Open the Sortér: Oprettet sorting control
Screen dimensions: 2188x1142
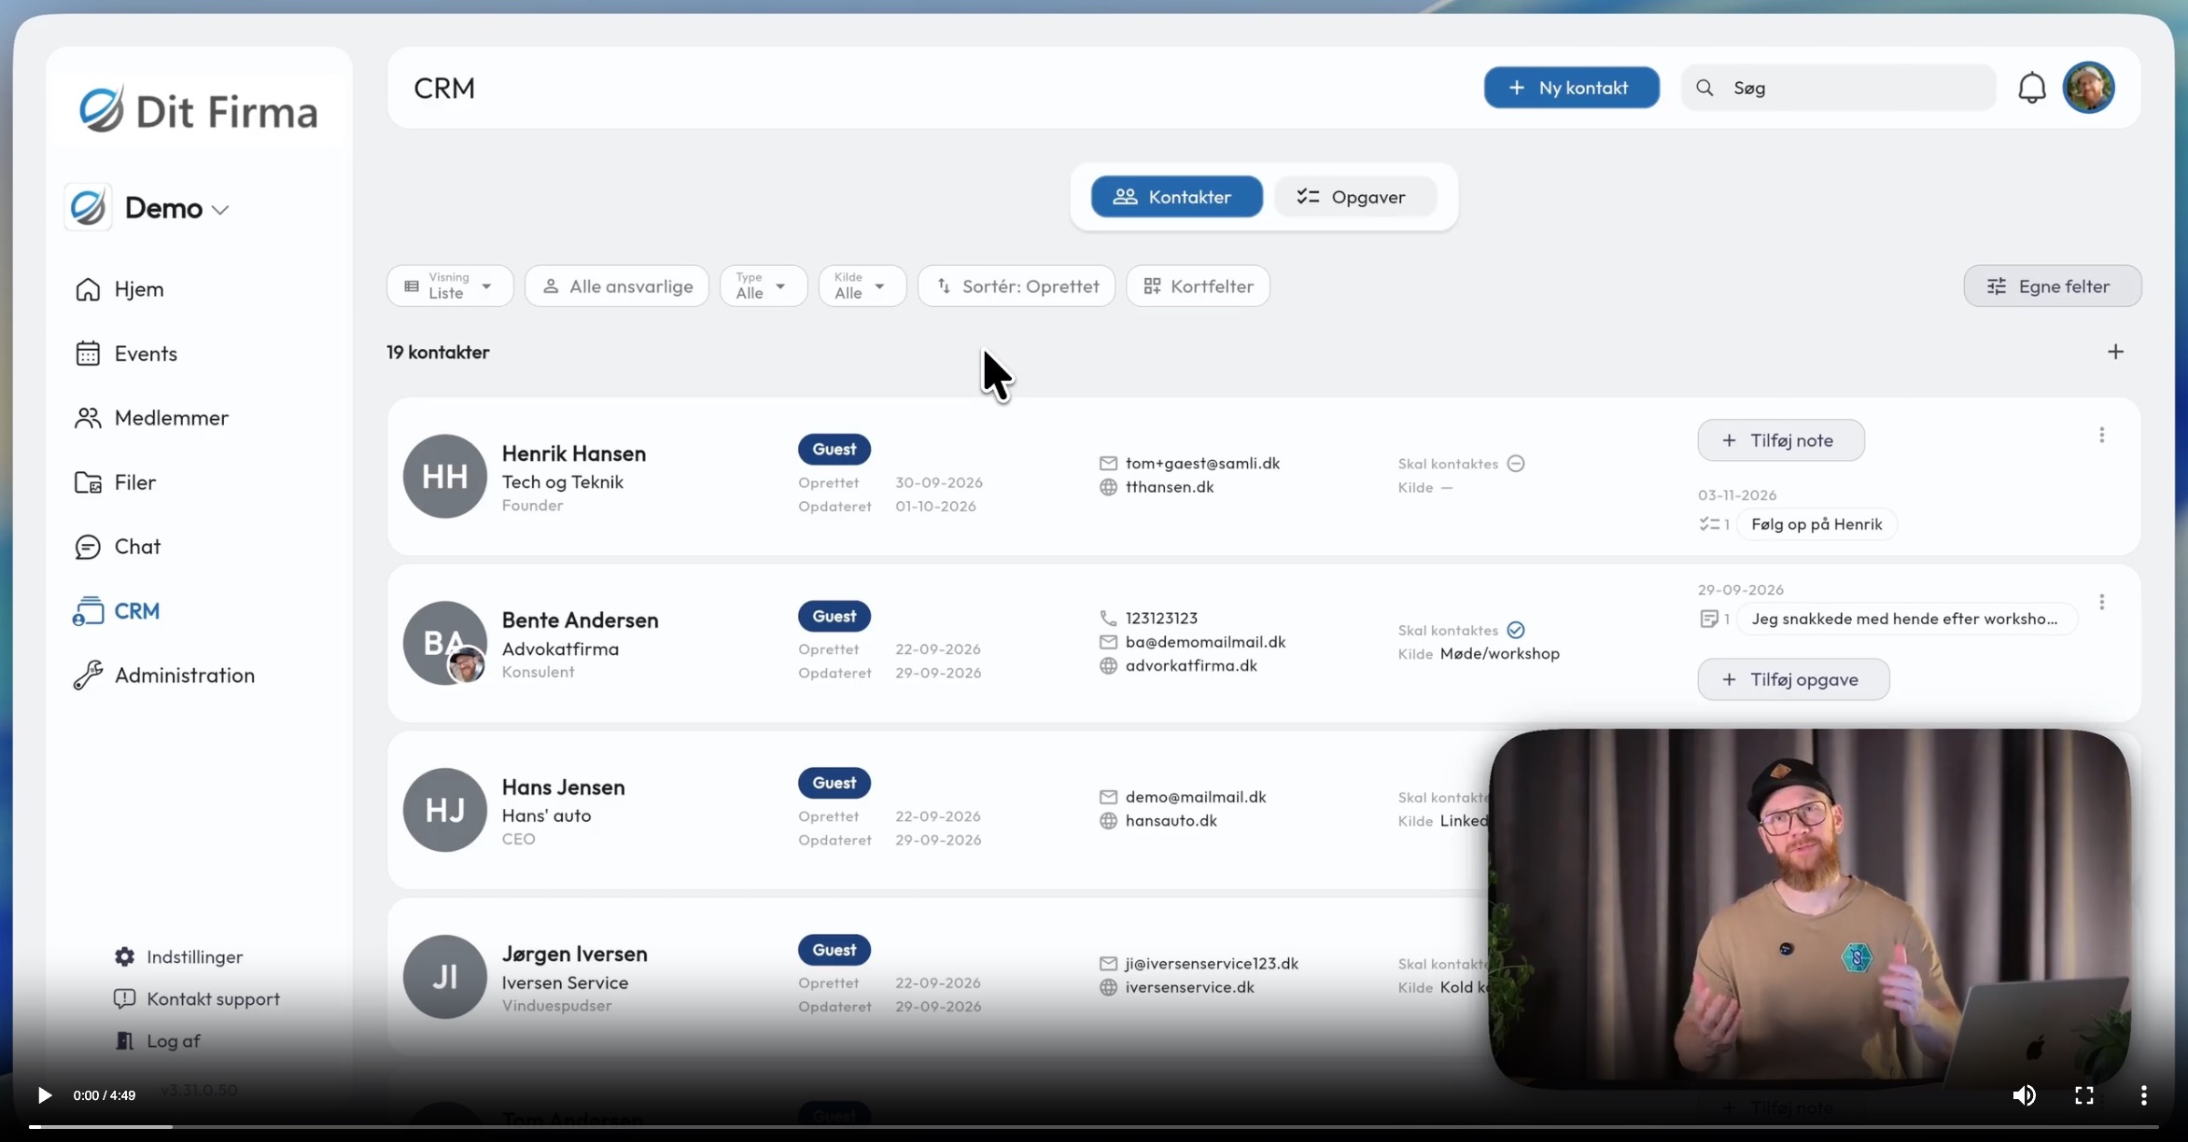pos(1017,285)
